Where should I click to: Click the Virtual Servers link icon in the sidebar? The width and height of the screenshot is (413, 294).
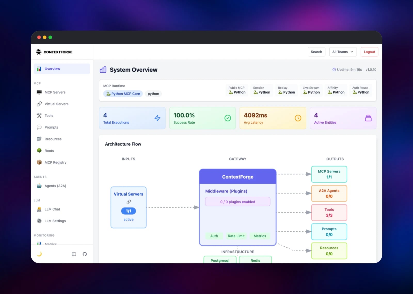click(39, 104)
